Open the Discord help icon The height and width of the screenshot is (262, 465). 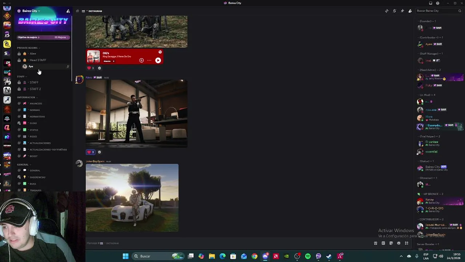click(x=438, y=3)
